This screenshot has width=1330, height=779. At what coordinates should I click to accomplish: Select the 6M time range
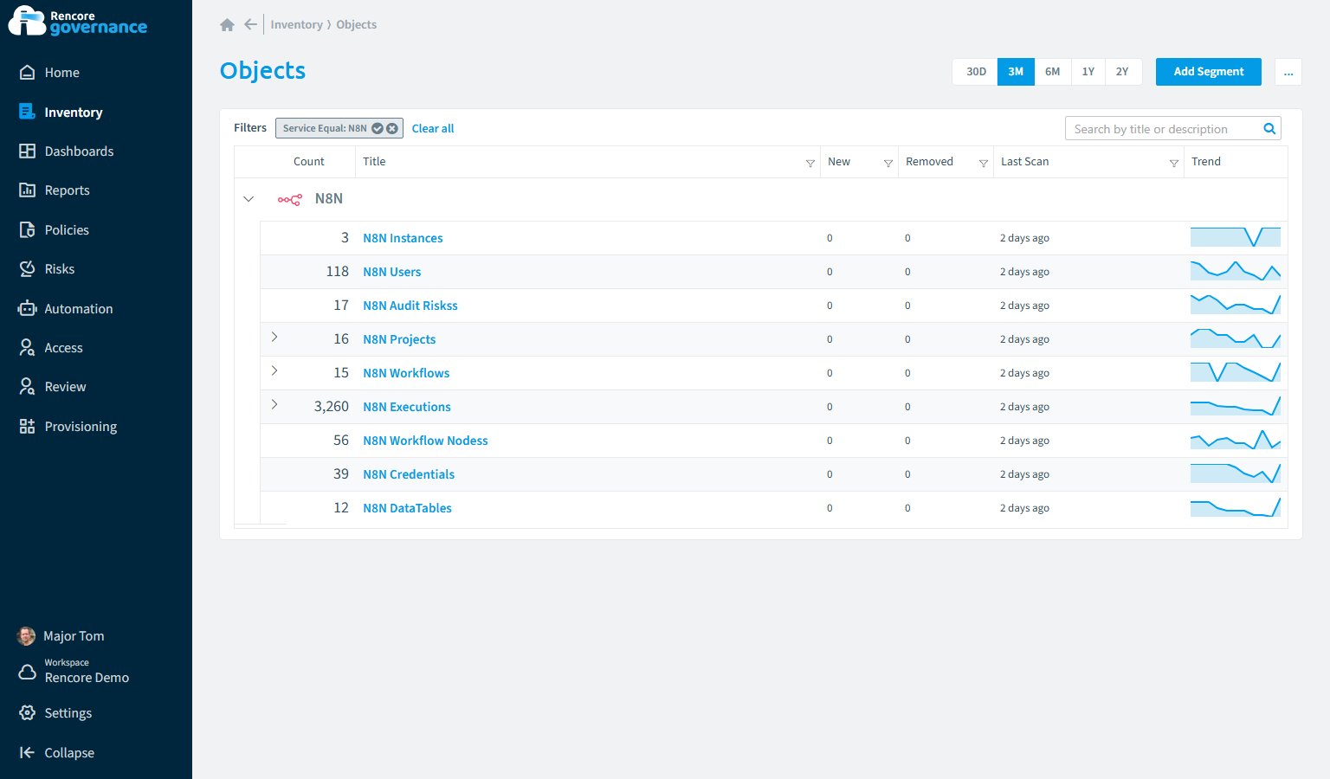pos(1053,72)
